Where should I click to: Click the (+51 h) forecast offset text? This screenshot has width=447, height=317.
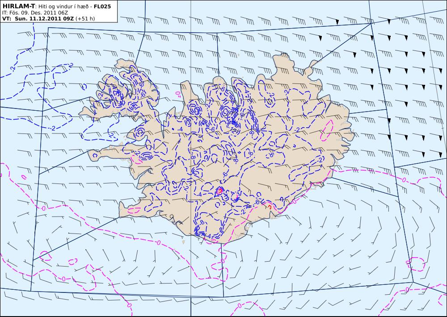tap(85, 19)
